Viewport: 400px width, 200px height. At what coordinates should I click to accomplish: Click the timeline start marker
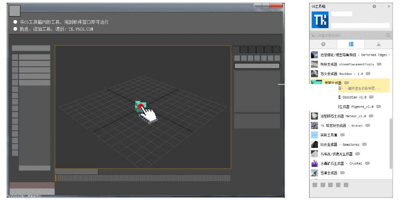56,178
